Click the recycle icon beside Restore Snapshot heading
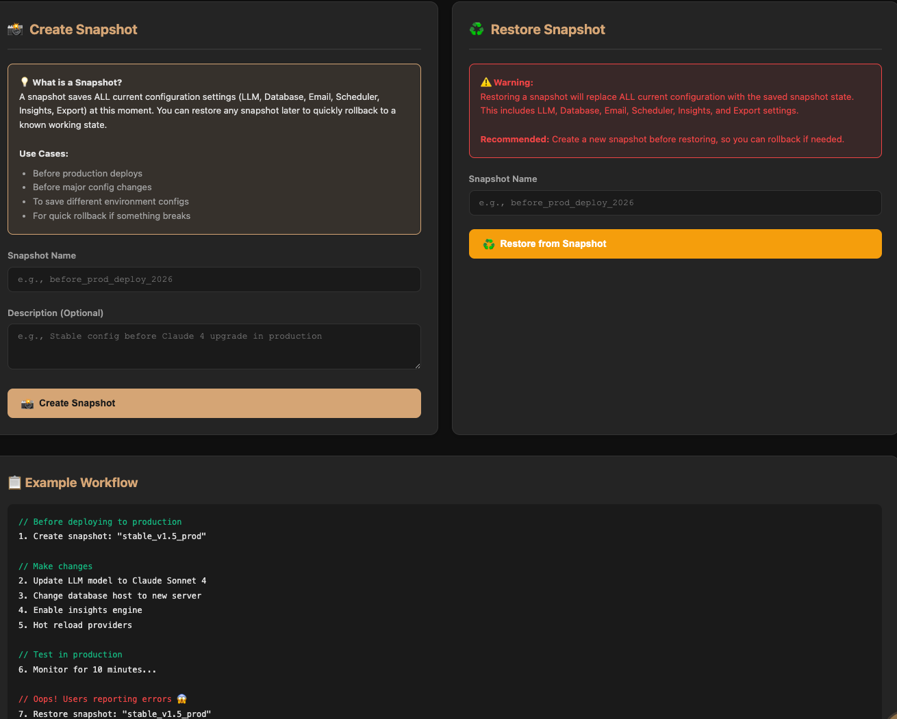 (476, 29)
